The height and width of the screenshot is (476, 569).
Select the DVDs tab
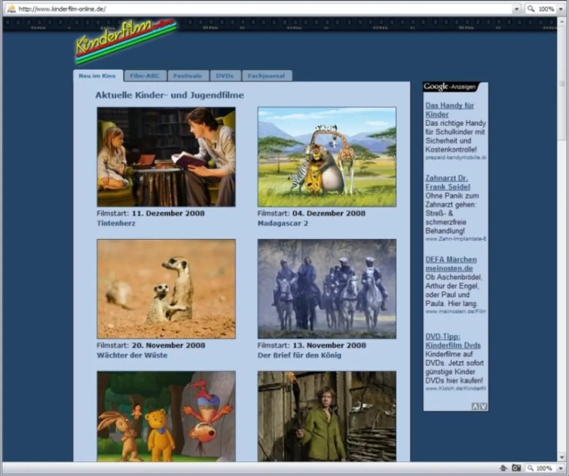click(x=225, y=76)
